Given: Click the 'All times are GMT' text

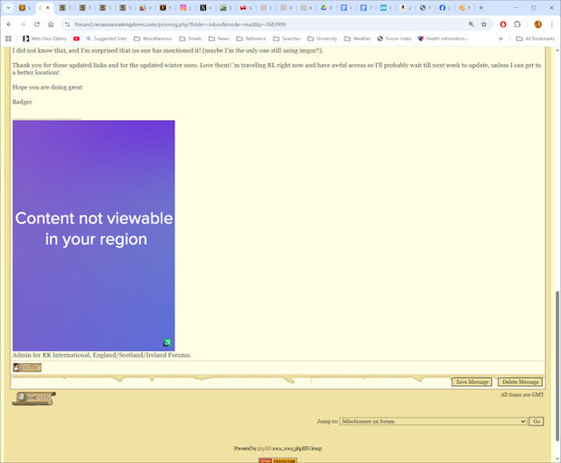Looking at the screenshot, I should [x=522, y=395].
